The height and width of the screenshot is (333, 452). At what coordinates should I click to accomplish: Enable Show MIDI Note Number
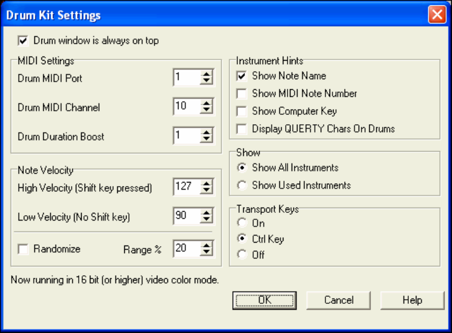(x=241, y=93)
